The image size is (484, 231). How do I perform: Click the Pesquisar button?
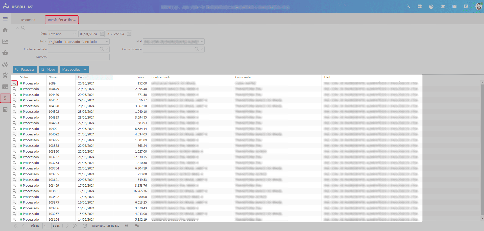pos(25,69)
